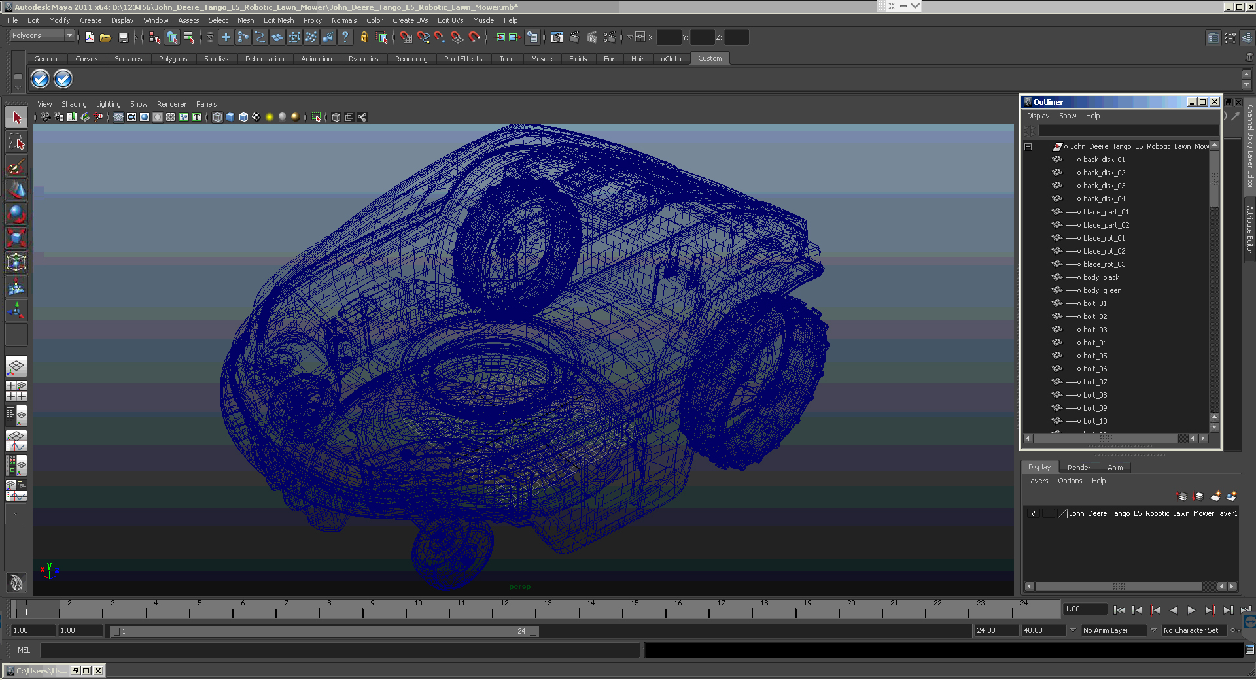Choose the Paint Selection tool
This screenshot has height=680, width=1256.
(x=16, y=167)
